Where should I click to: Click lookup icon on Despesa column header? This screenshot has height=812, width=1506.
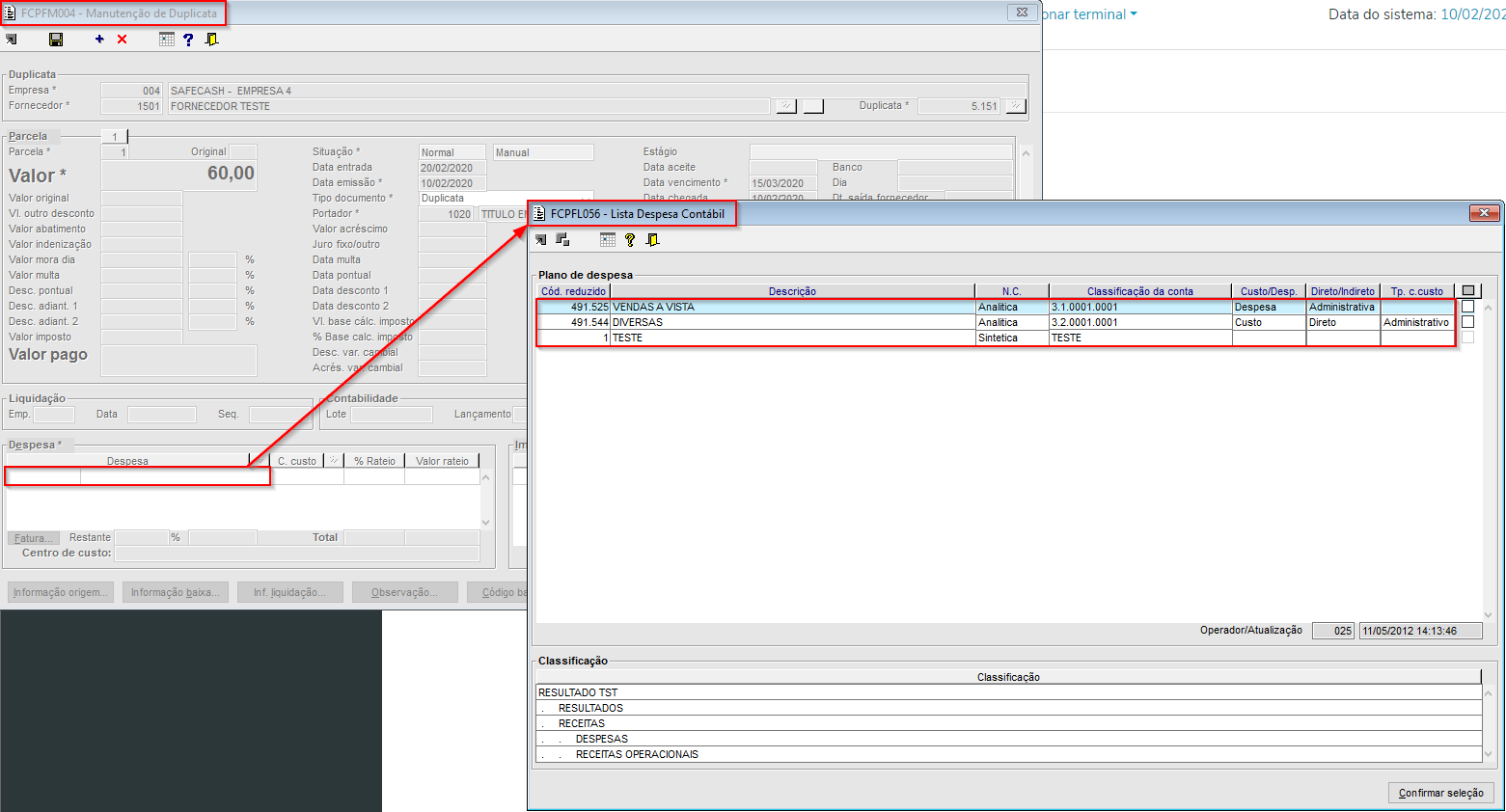[258, 461]
